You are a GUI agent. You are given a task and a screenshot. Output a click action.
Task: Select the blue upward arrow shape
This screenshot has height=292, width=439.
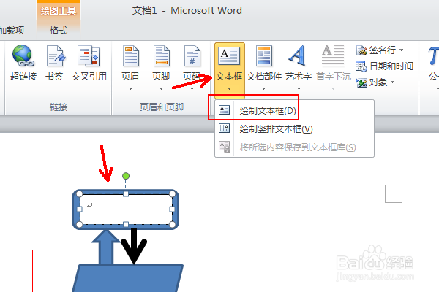click(x=106, y=247)
